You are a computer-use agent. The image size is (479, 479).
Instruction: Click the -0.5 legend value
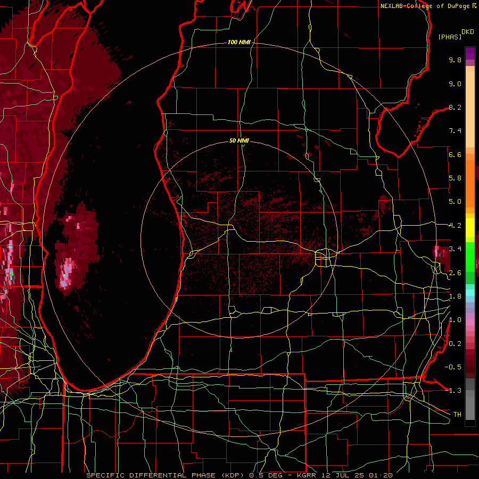[x=453, y=367]
